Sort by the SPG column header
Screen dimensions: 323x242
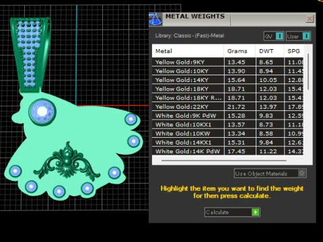(294, 51)
